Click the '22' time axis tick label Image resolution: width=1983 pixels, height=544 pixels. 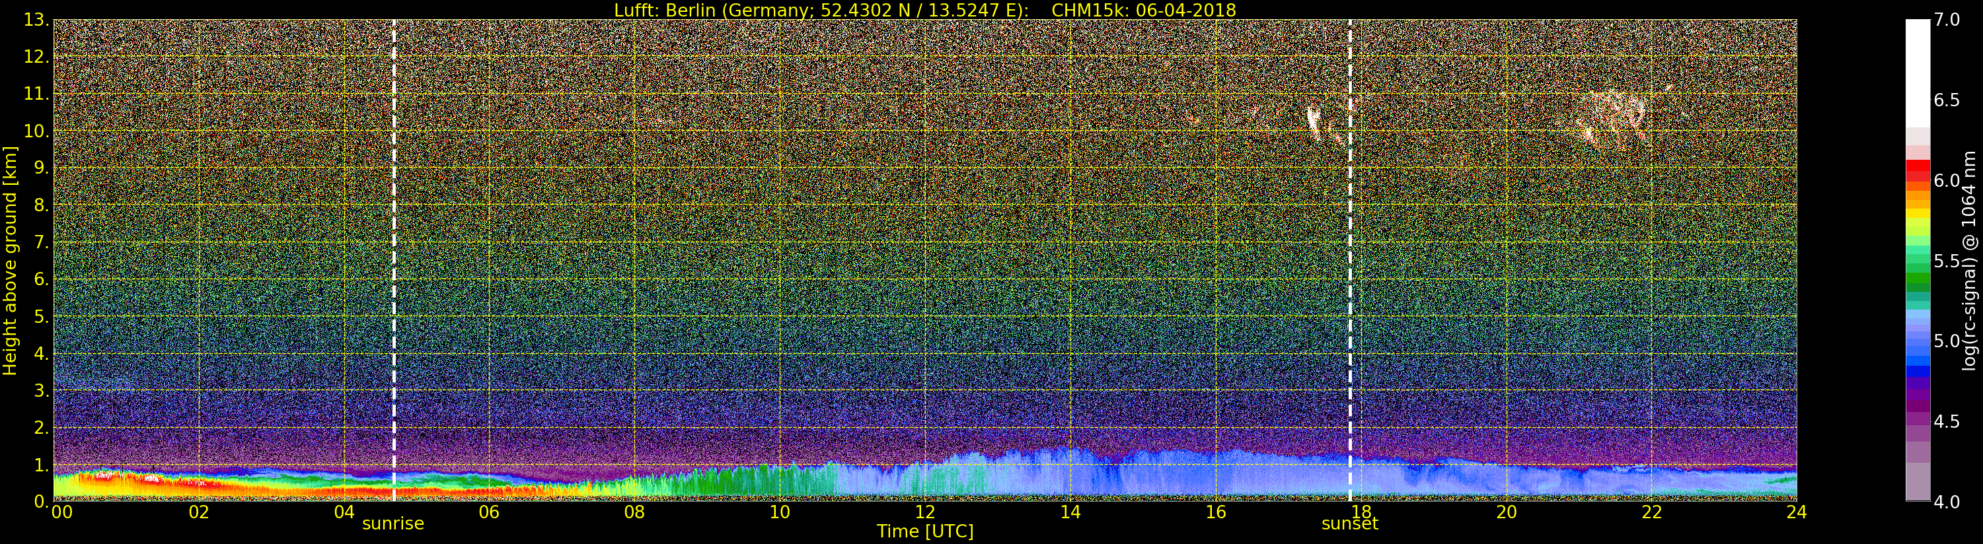coord(1652,512)
